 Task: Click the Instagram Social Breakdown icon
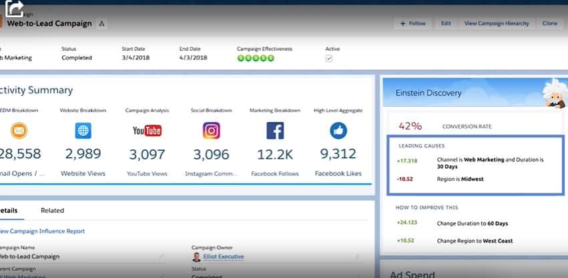(x=211, y=131)
